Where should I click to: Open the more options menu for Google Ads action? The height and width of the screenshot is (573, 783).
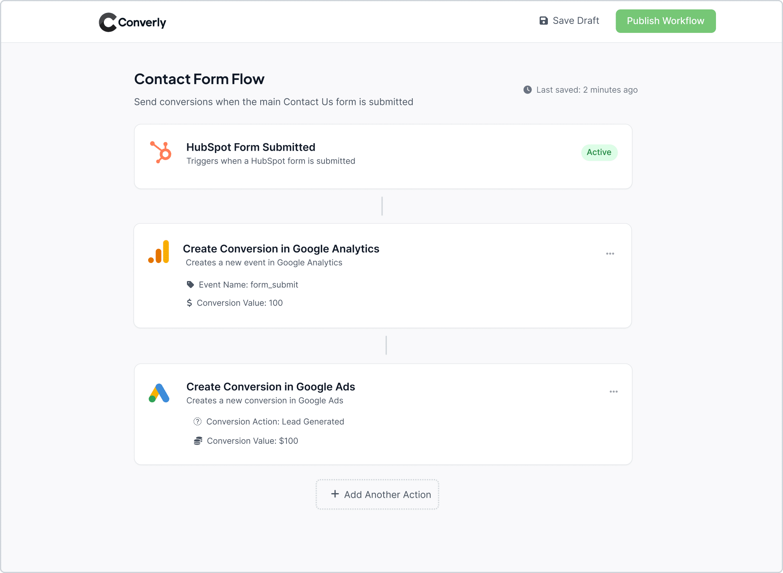pos(613,391)
